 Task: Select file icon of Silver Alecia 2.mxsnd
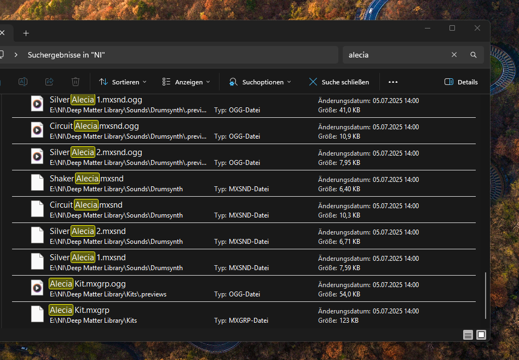click(x=37, y=235)
